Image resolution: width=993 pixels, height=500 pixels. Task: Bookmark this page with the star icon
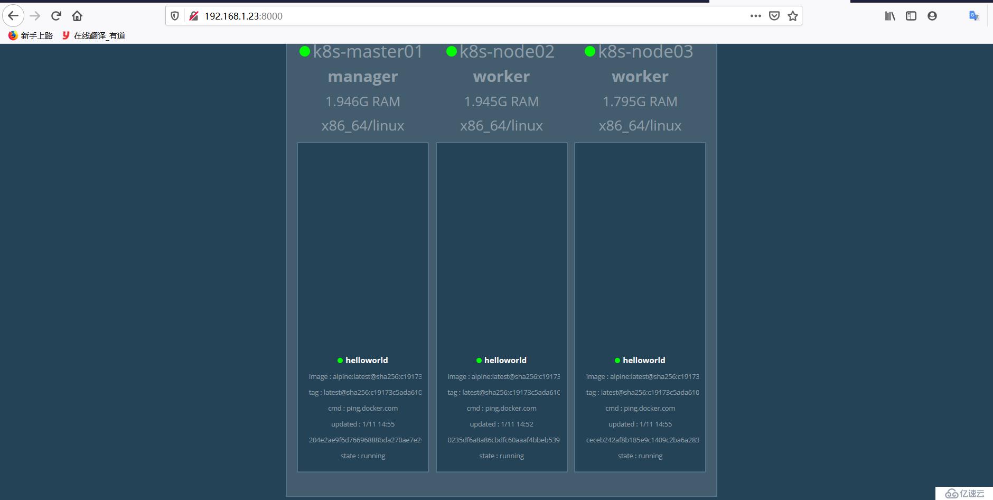[793, 16]
